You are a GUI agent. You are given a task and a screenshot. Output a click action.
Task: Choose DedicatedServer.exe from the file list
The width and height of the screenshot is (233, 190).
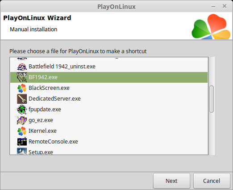coord(109,99)
